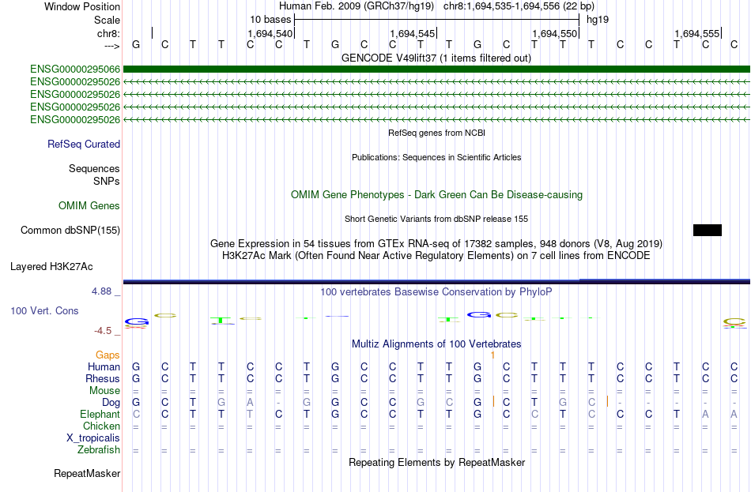Select the solid green ENSG00000295066 gene bar
This screenshot has width=751, height=492.
coord(436,69)
